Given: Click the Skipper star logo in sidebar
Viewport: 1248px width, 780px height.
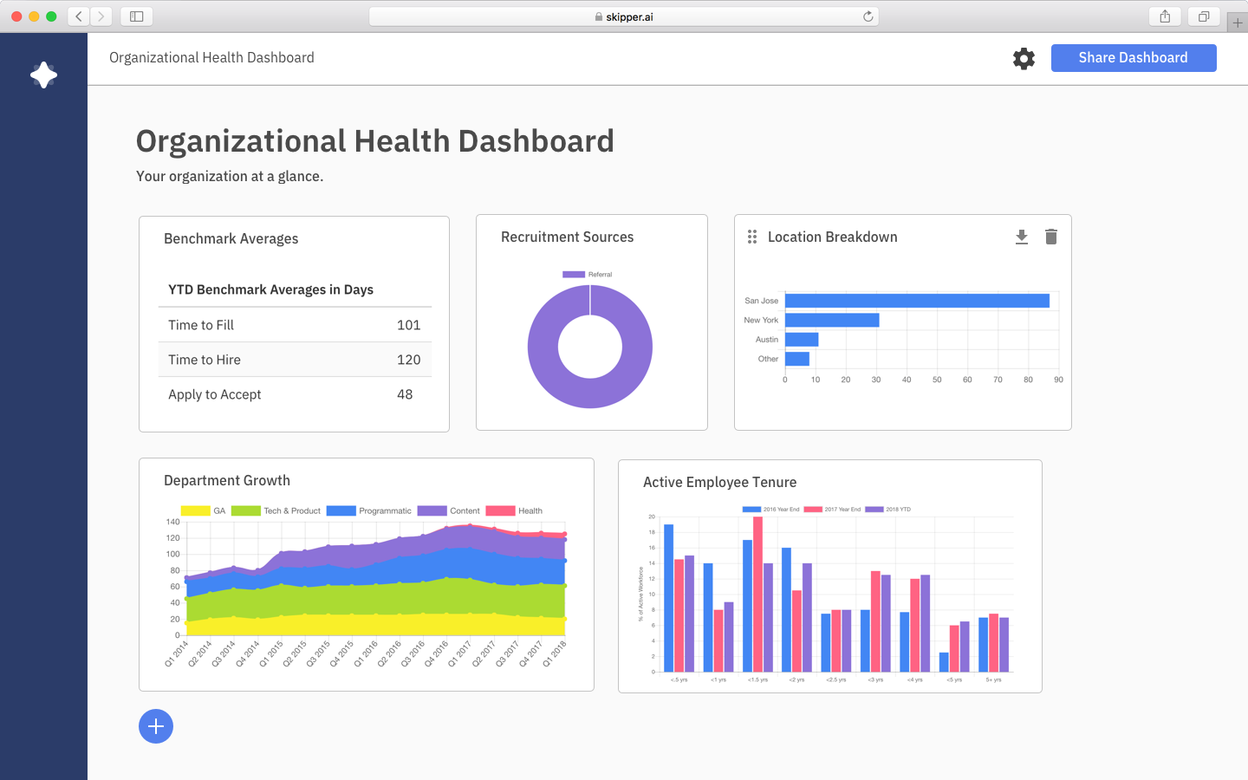Looking at the screenshot, I should click(x=43, y=75).
